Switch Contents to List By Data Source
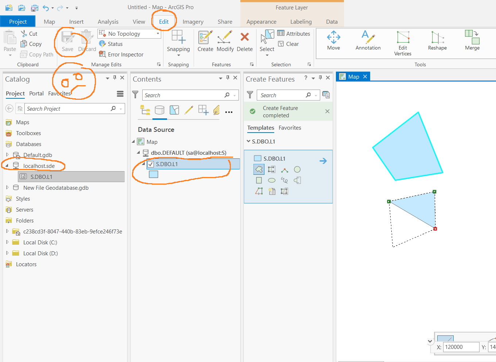496x362 pixels. [159, 110]
